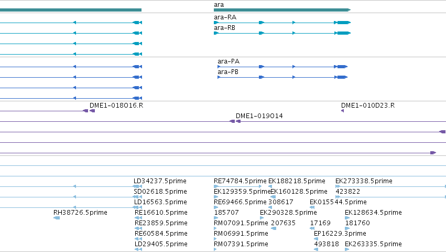Image resolution: width=446 pixels, height=252 pixels.
Task: Select the EK263335.5prime EST label
Action: tap(373, 244)
